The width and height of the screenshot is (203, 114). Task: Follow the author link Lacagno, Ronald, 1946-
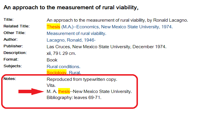(x=71, y=40)
